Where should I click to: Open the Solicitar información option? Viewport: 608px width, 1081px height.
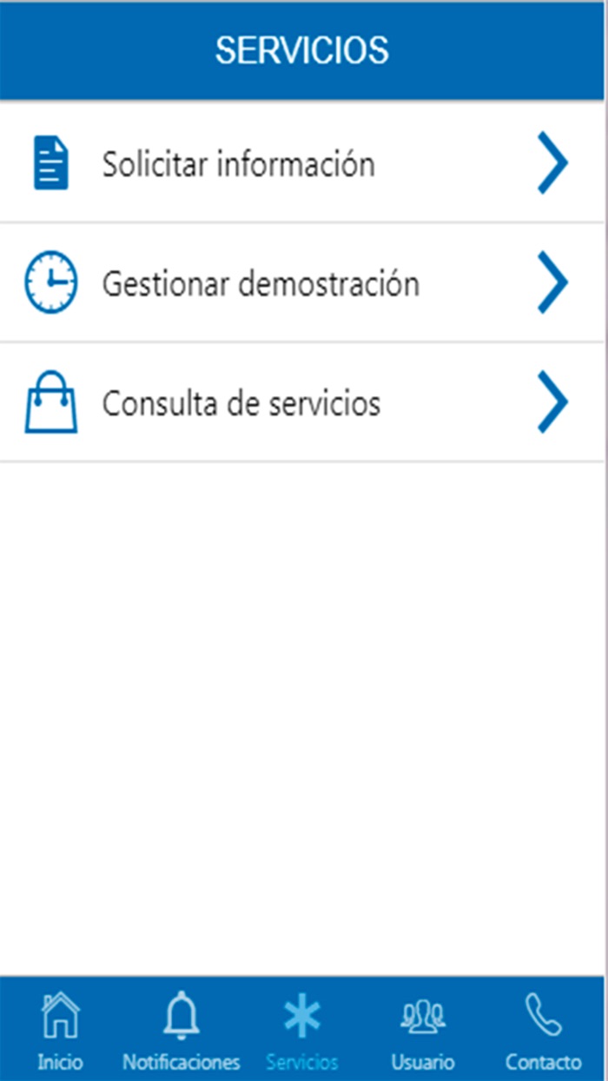coord(239,162)
